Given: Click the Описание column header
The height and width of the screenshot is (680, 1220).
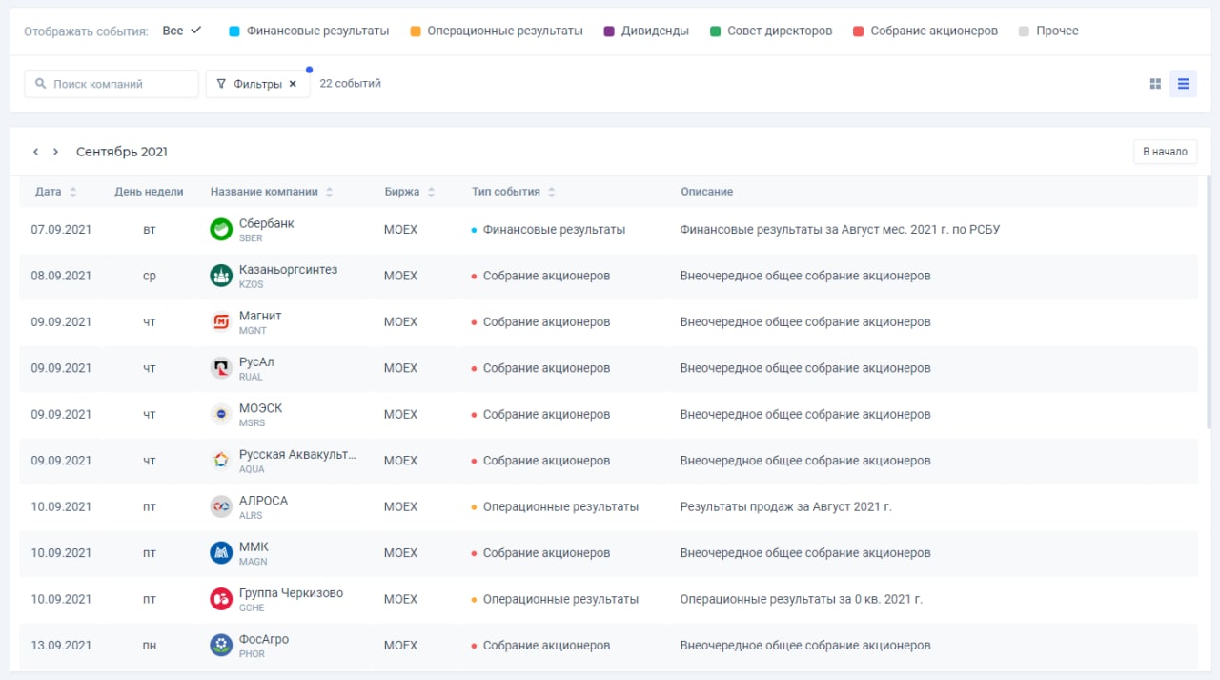Looking at the screenshot, I should [707, 192].
